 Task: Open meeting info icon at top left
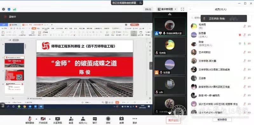(x=3, y=9)
